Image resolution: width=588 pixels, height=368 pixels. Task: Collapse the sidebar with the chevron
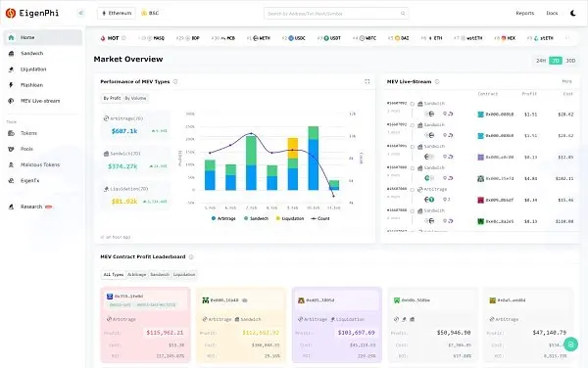[x=80, y=13]
